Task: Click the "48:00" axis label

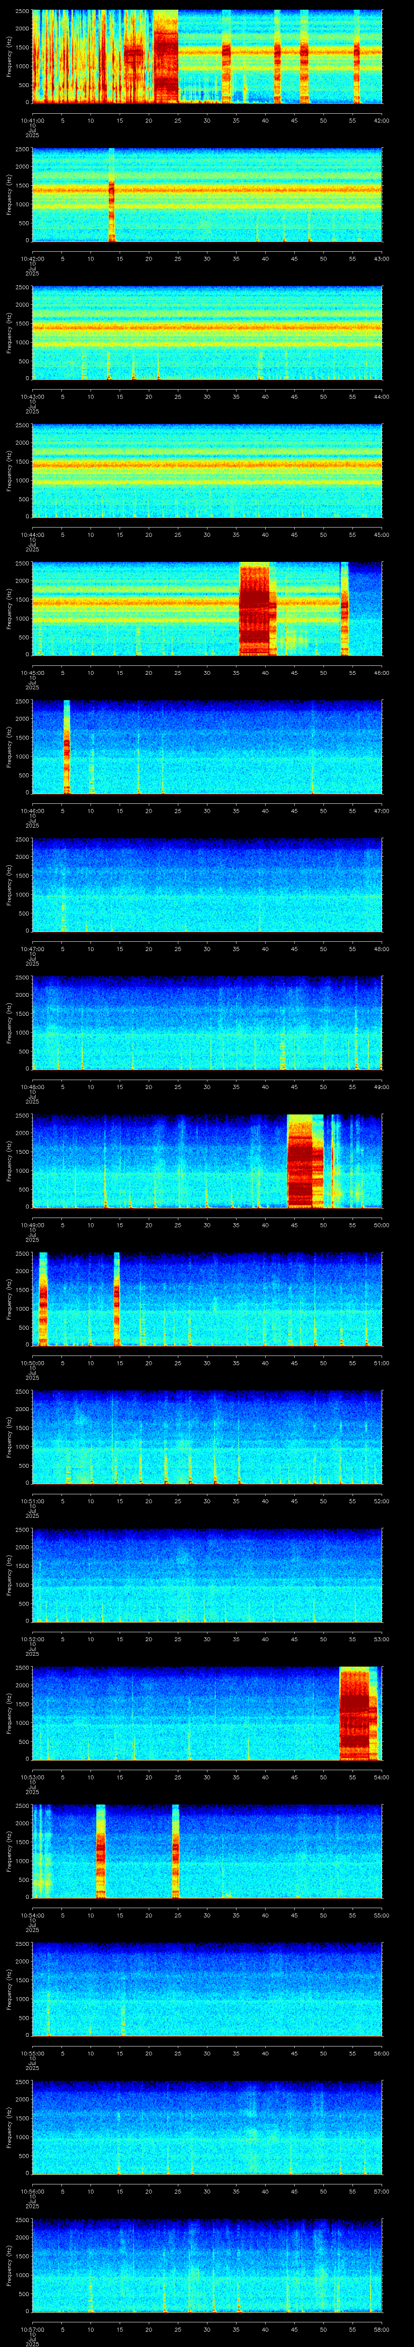Action: pyautogui.click(x=381, y=949)
